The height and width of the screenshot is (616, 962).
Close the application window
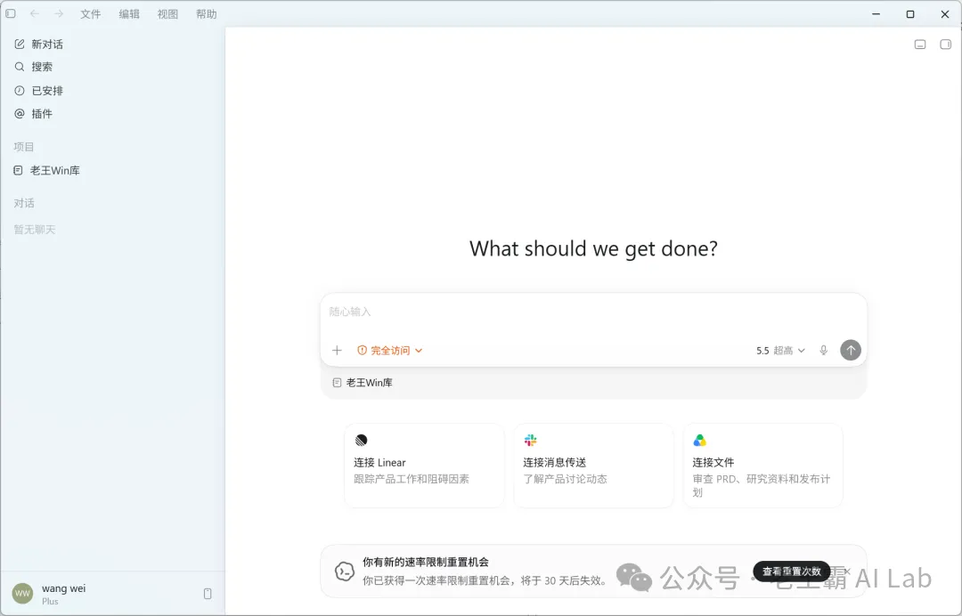[x=945, y=14]
